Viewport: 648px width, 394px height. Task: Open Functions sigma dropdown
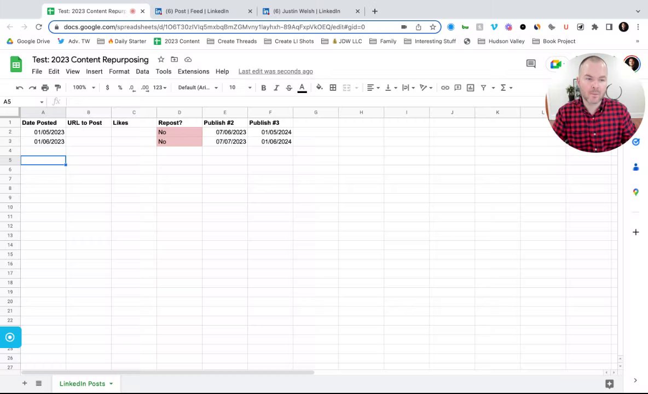(x=506, y=88)
